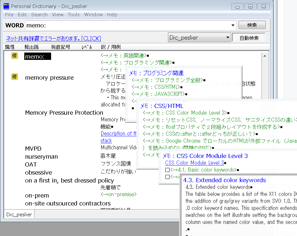The height and width of the screenshot is (236, 297).
Task: Open the "CSS Color Module Level 3" link
Action: point(194,163)
